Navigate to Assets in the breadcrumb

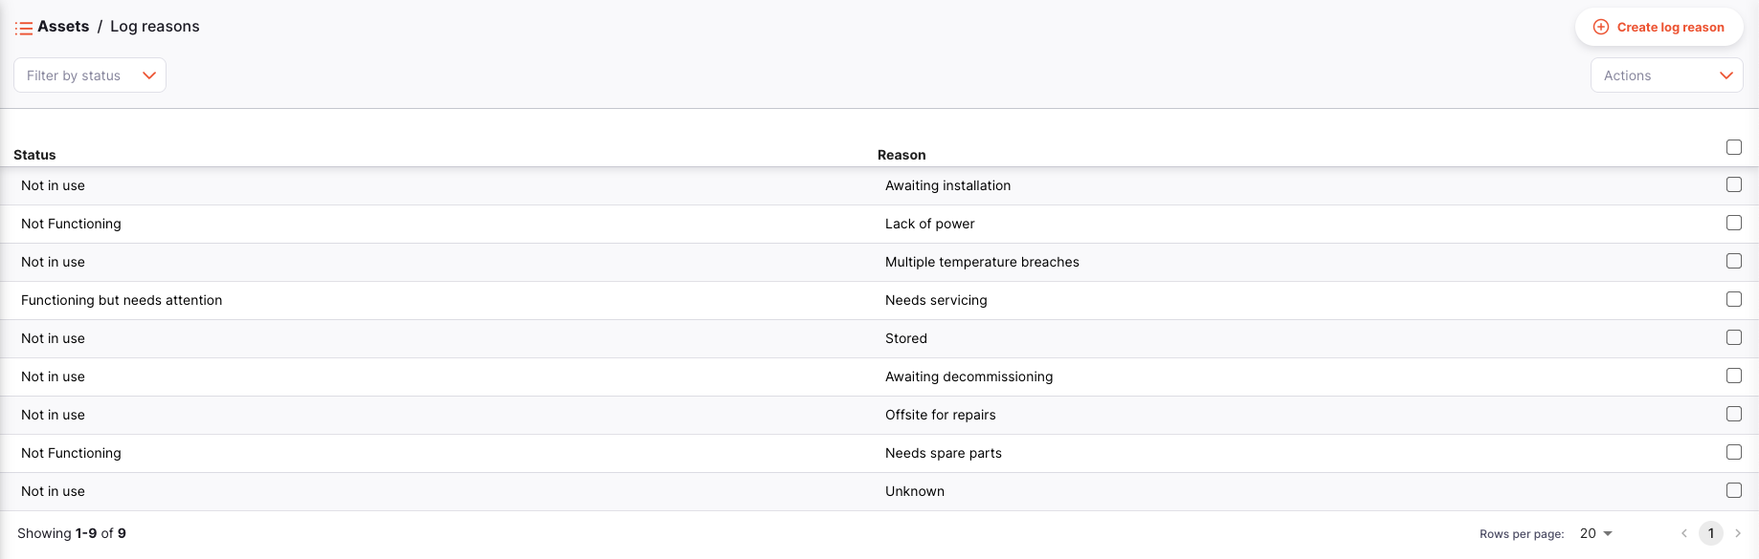(63, 27)
